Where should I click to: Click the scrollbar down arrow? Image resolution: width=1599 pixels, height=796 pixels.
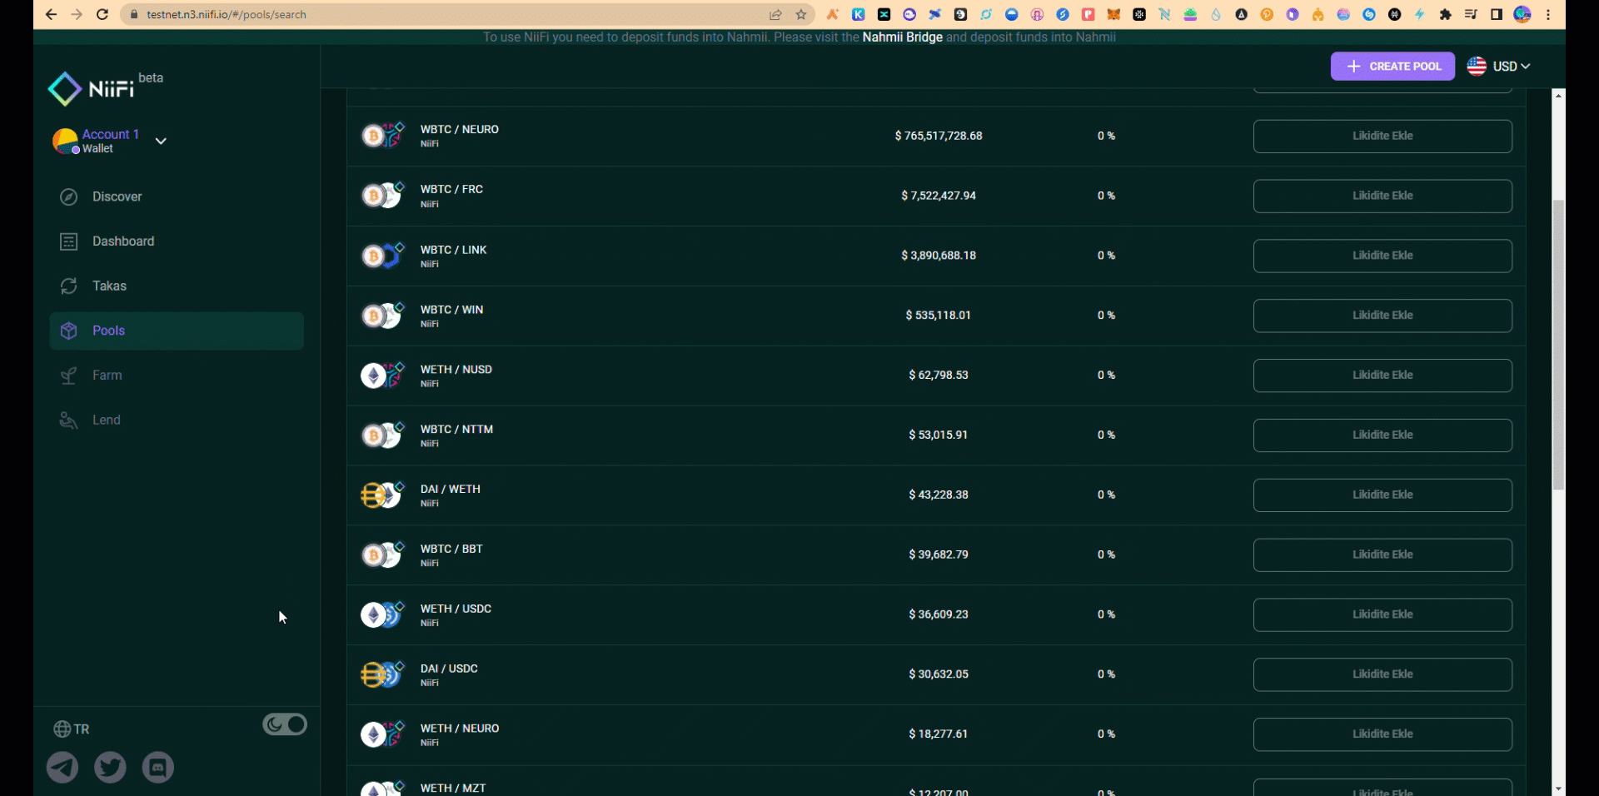[x=1558, y=789]
